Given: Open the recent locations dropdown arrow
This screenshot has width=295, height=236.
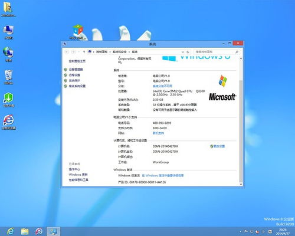Looking at the screenshot, I should (78, 52).
